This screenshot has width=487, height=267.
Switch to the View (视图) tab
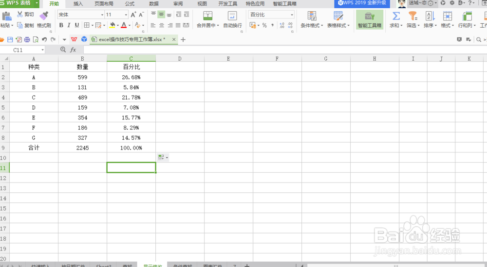[202, 4]
